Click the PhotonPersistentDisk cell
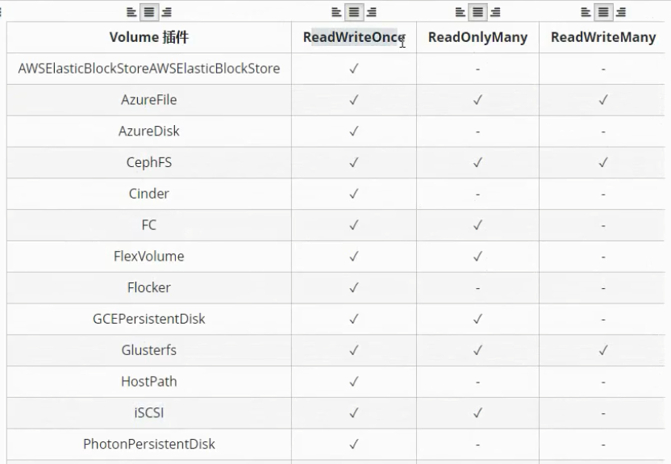Screen dimensions: 671x464 [x=149, y=444]
